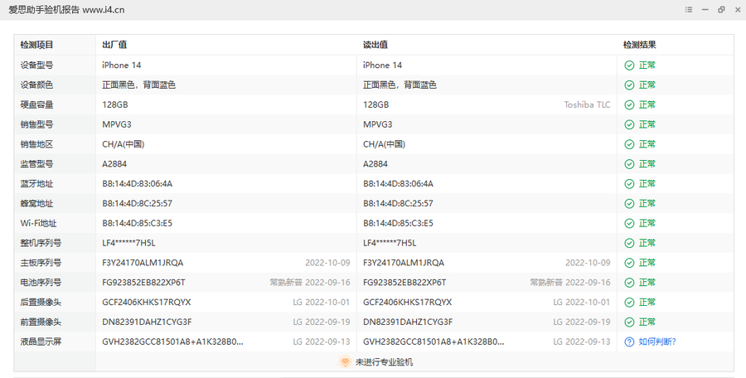The height and width of the screenshot is (378, 746).
Task: Click factory value 128GB
Action: (x=114, y=104)
